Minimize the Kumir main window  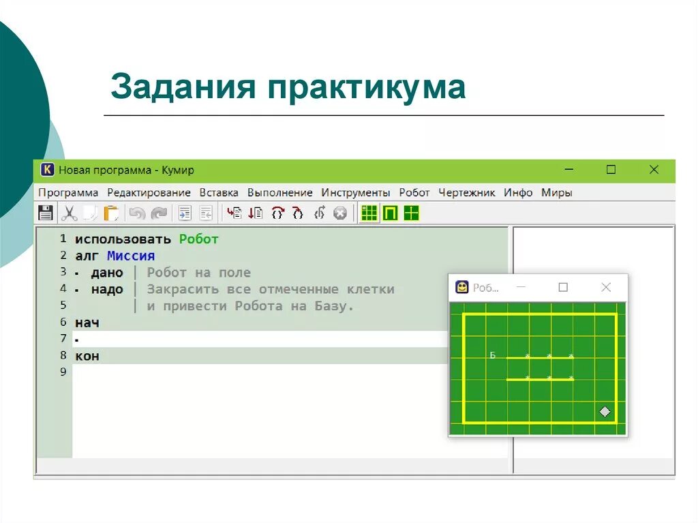pyautogui.click(x=569, y=170)
